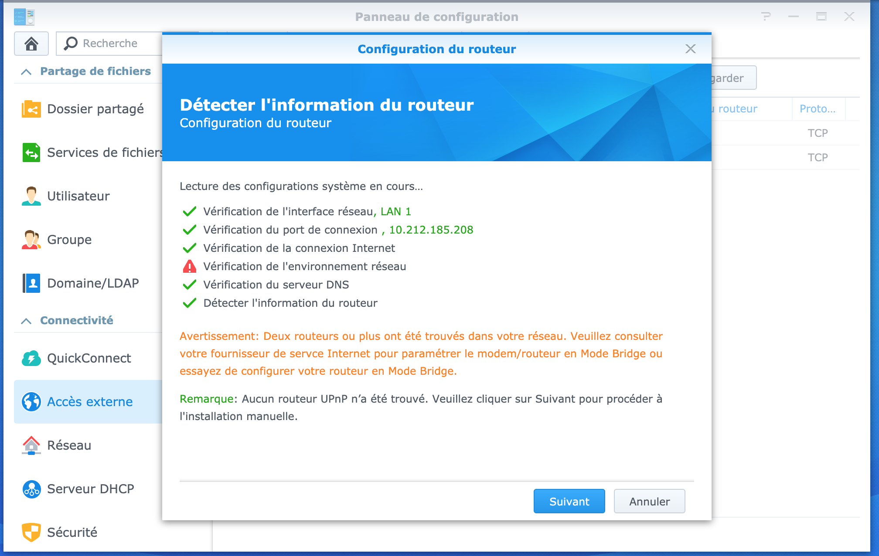Click the Recherche search field
The width and height of the screenshot is (879, 556).
pos(110,44)
